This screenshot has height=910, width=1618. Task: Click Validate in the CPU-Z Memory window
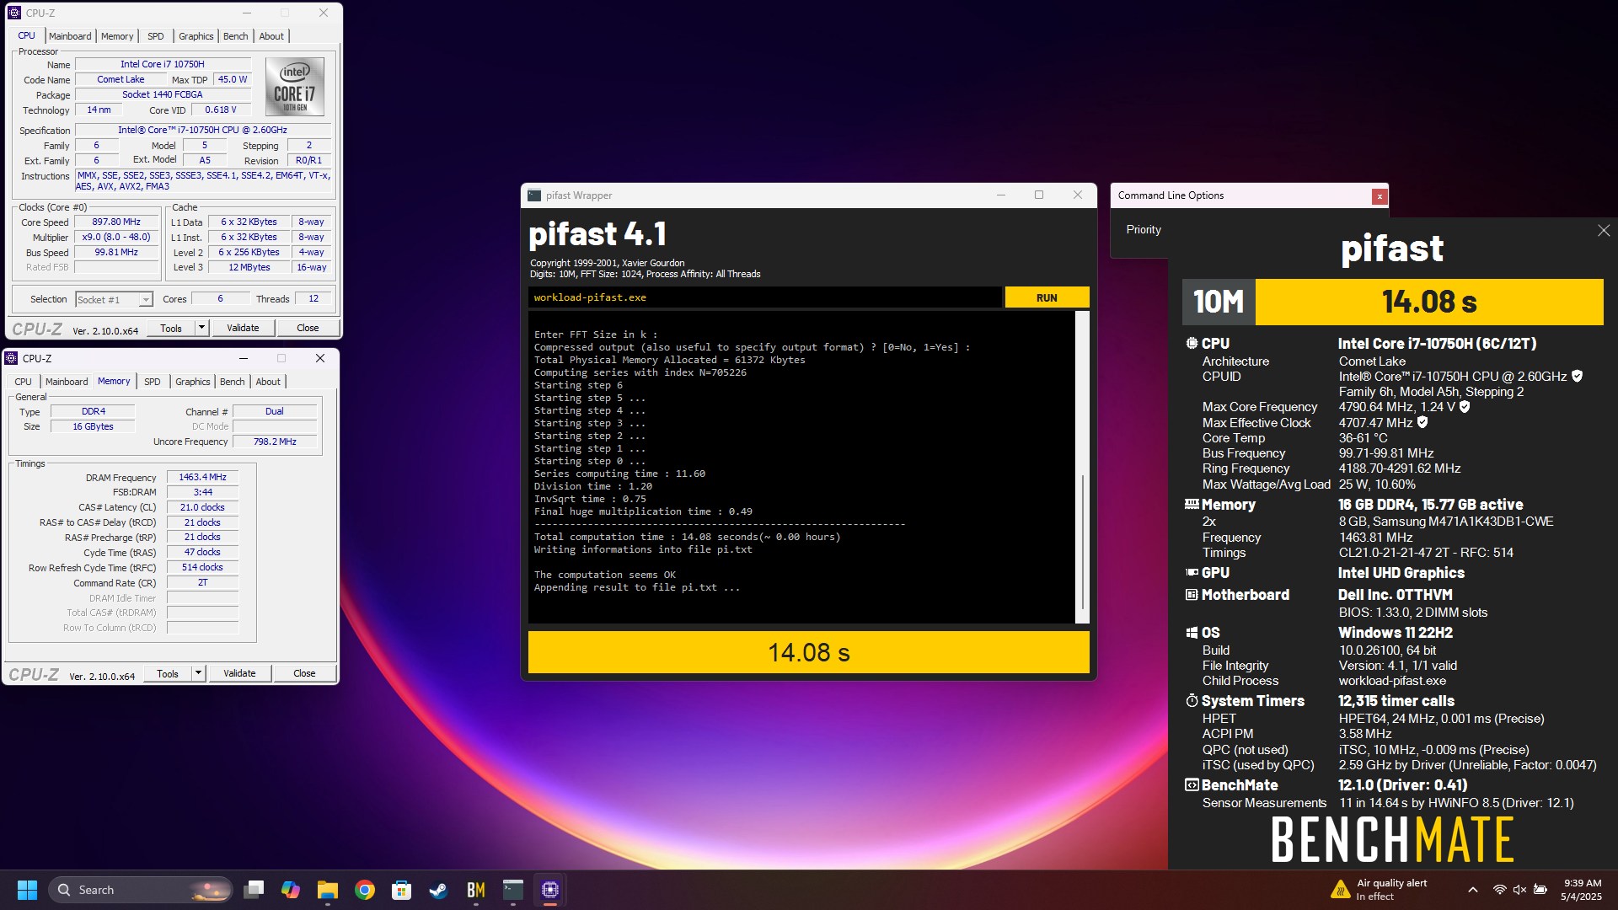[239, 673]
